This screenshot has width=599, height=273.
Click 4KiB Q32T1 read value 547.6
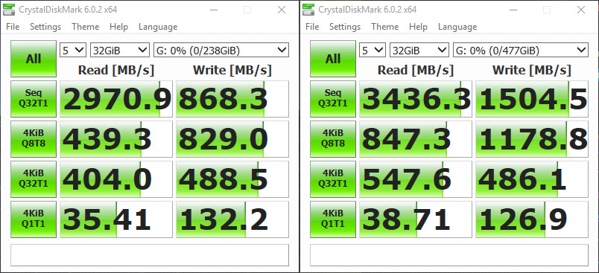pos(416,179)
